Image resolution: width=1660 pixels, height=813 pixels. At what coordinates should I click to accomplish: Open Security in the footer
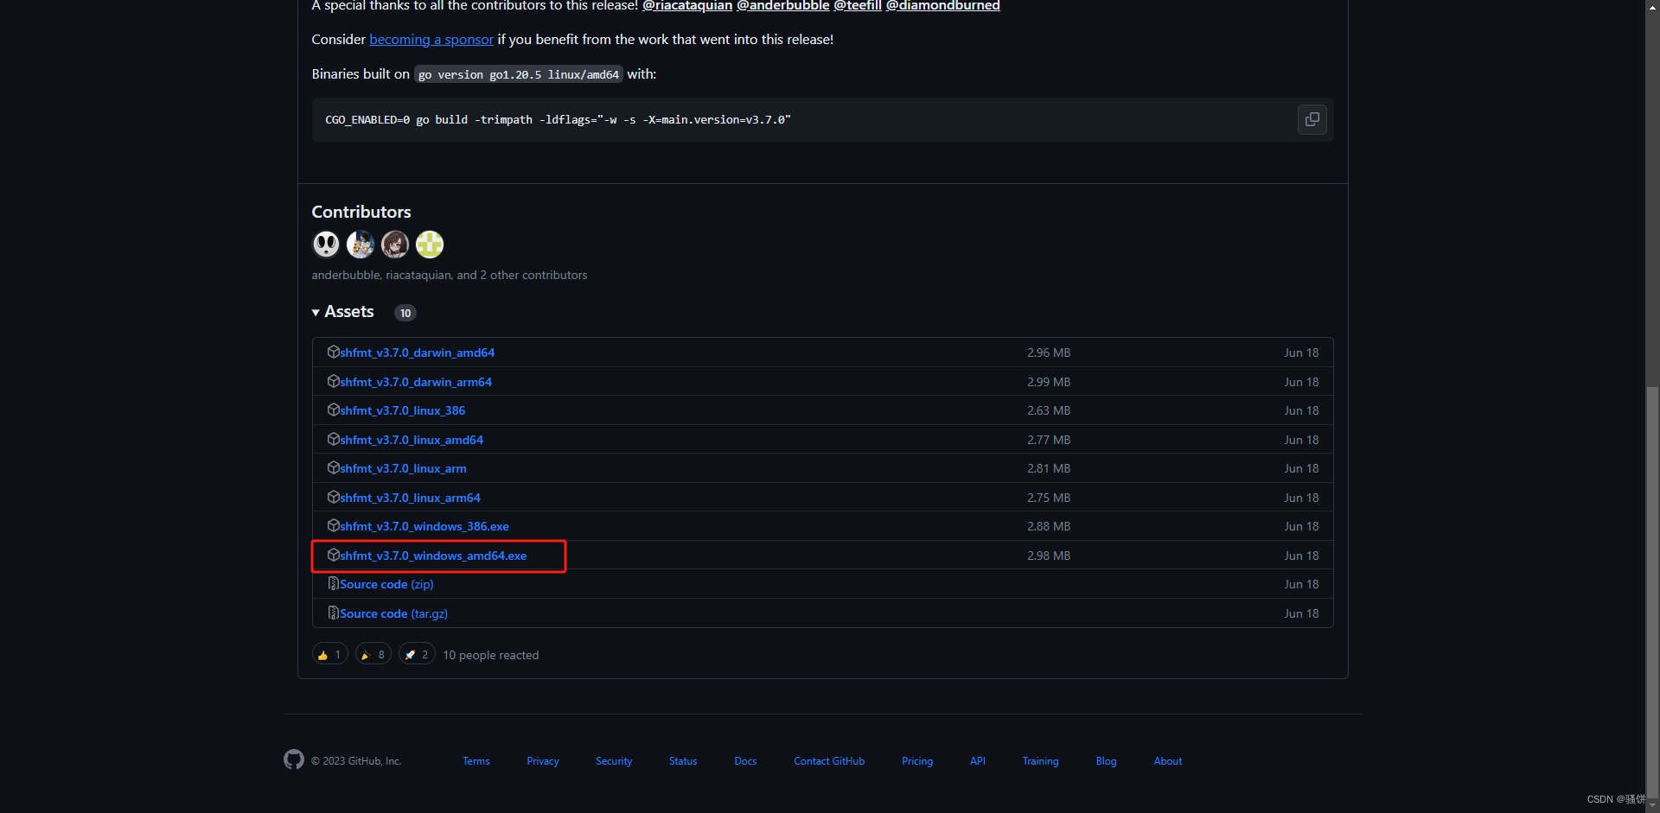tap(614, 761)
